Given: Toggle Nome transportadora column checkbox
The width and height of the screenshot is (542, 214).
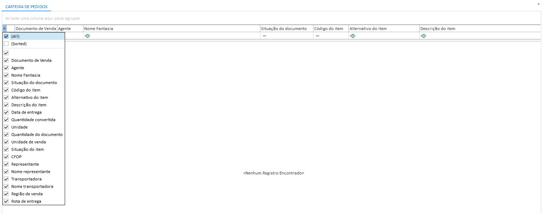Looking at the screenshot, I should coord(6,186).
